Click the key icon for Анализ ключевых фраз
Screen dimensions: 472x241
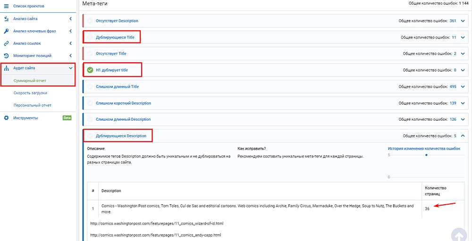click(x=7, y=31)
